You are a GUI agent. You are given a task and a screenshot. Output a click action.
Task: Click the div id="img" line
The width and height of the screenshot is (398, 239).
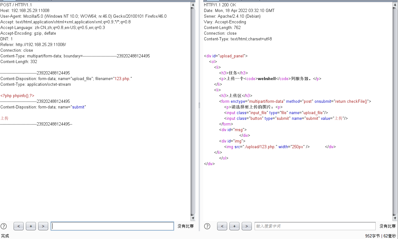pos(232,141)
